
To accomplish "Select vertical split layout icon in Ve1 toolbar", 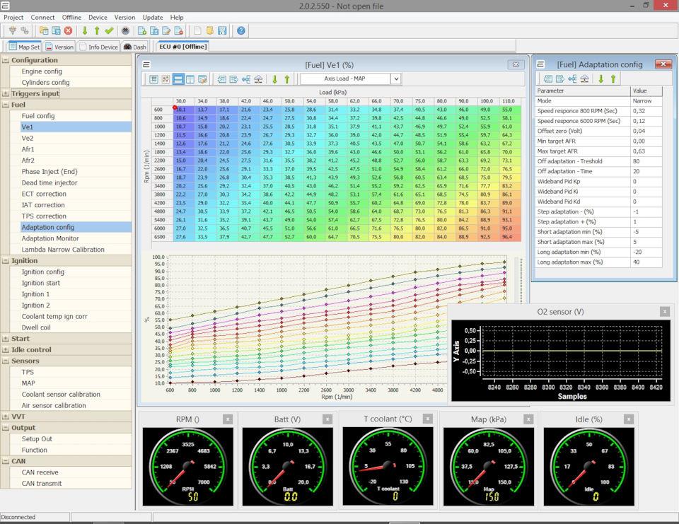I will [190, 79].
